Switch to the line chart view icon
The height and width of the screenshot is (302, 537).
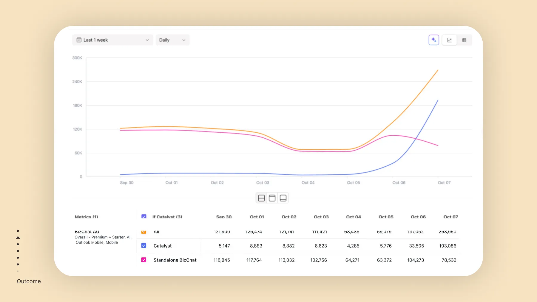[449, 40]
